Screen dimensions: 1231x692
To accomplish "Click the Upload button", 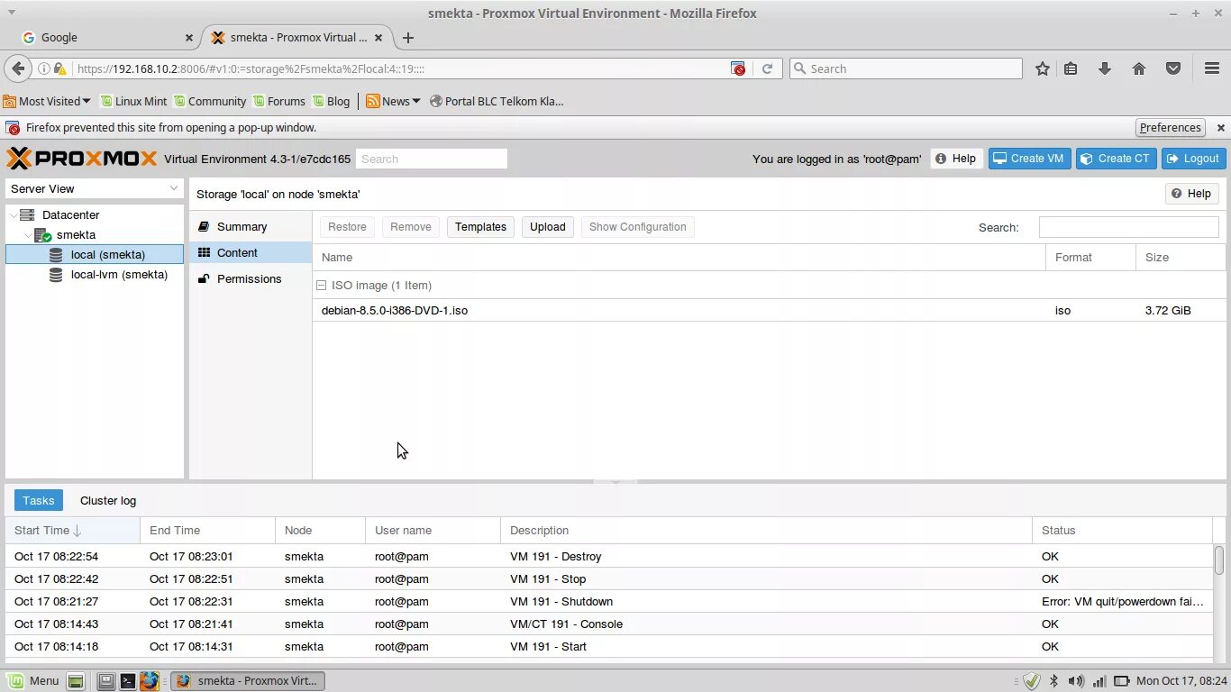I will (x=547, y=227).
